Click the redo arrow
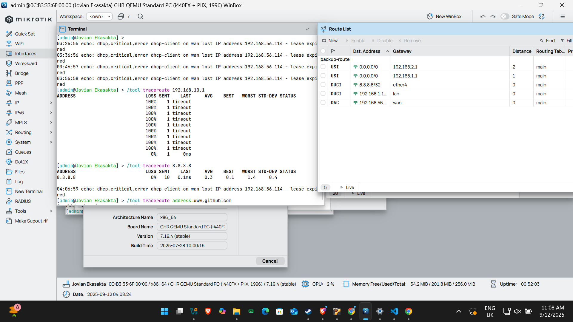The width and height of the screenshot is (573, 322). (493, 16)
